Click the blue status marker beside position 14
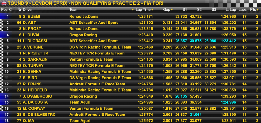Screen dimensions: 261x123 click(x=2, y=96)
